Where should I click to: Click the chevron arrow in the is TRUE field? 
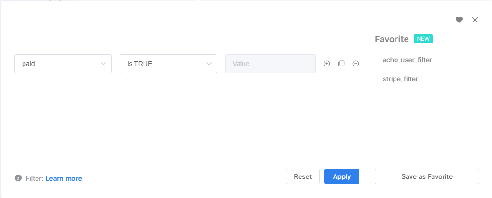click(209, 64)
